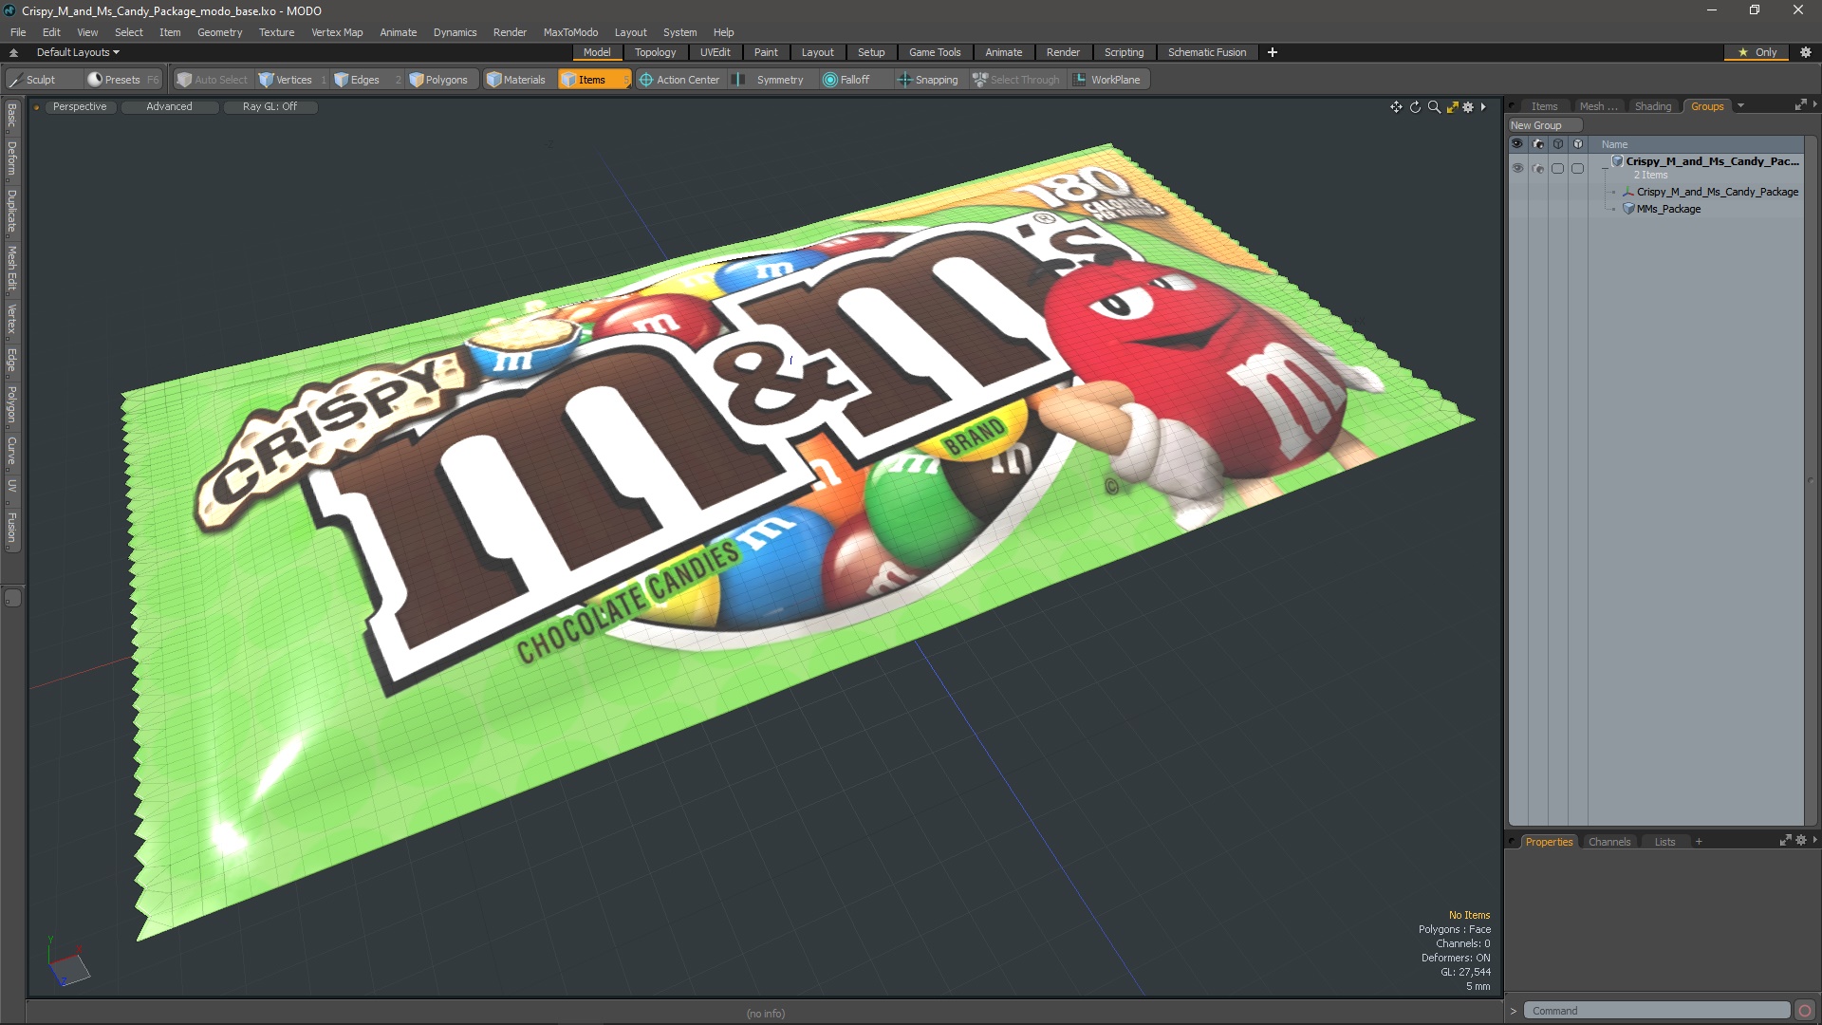Open Action Center options

pos(680,80)
